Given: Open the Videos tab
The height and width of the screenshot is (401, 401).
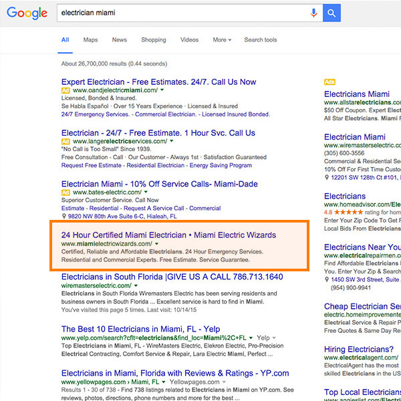Looking at the screenshot, I should point(190,40).
